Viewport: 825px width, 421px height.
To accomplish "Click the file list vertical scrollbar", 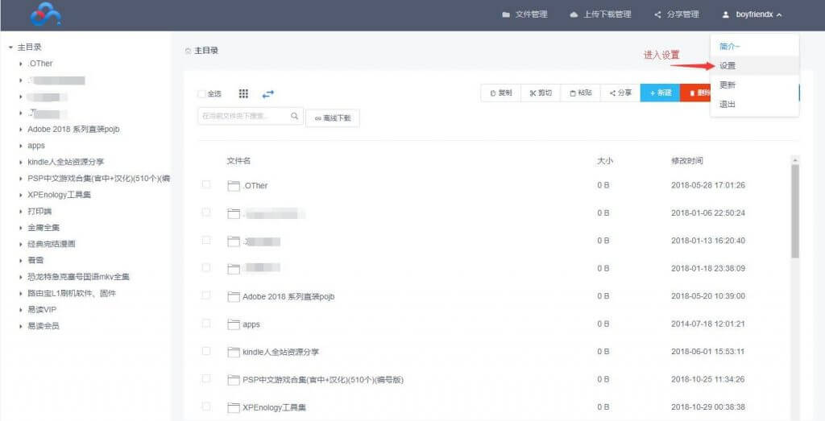I will (x=795, y=211).
